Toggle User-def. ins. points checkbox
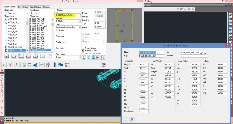Viewport: 233px width, 124px height. pos(83,53)
